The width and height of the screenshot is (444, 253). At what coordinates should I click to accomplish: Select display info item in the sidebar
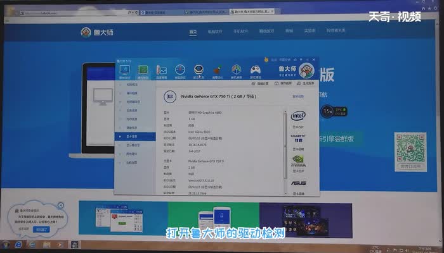(133, 145)
